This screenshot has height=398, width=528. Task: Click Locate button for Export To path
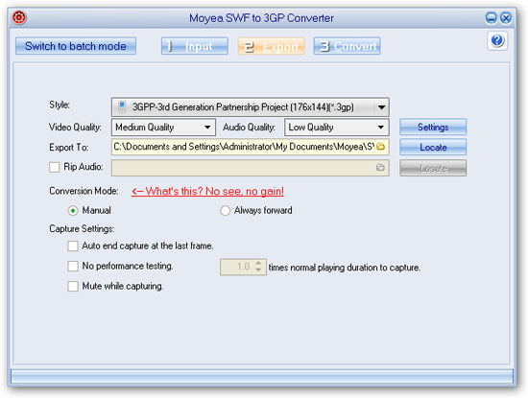(x=433, y=147)
